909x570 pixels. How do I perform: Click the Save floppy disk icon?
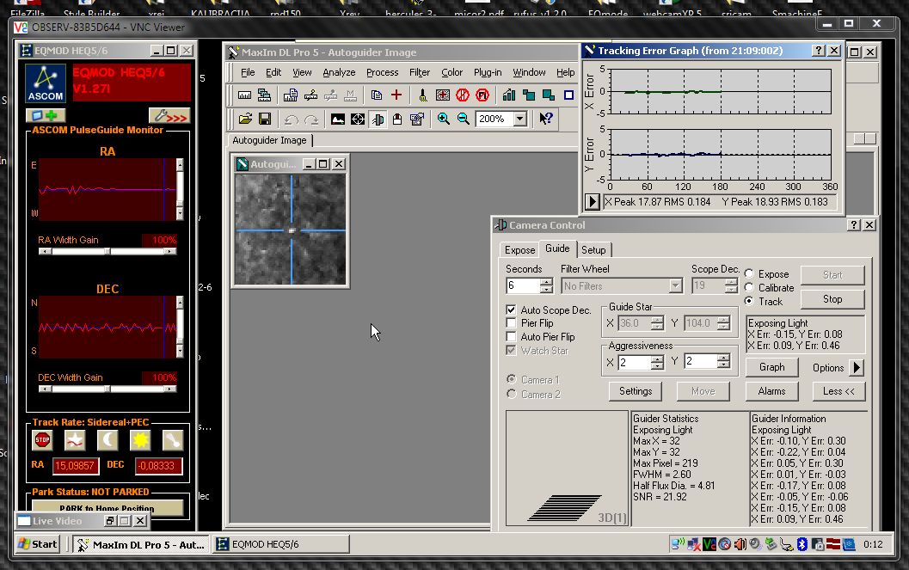(265, 119)
